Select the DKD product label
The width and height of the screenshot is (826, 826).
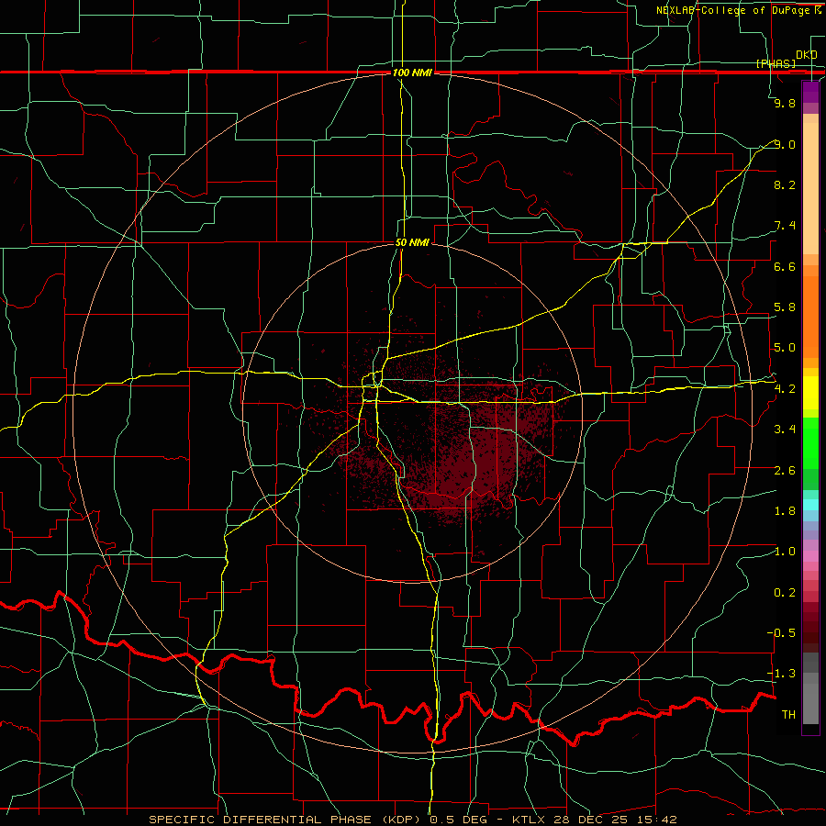[x=806, y=55]
